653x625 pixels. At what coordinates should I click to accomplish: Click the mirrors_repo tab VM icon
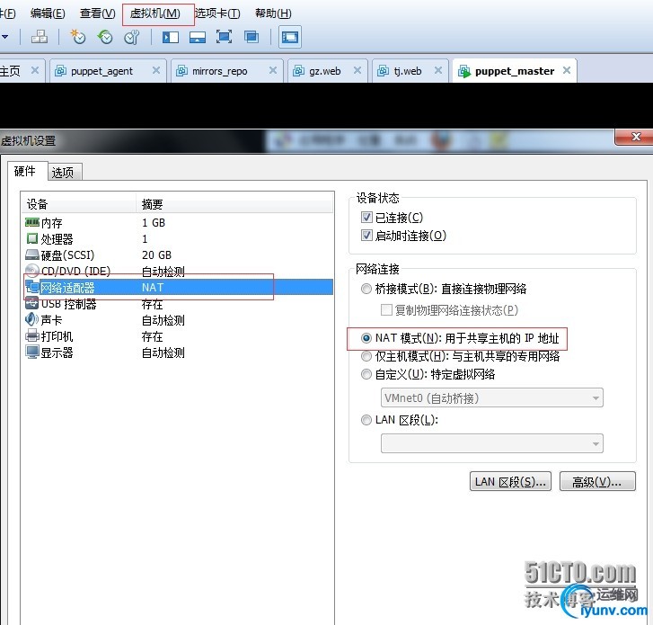click(x=181, y=71)
